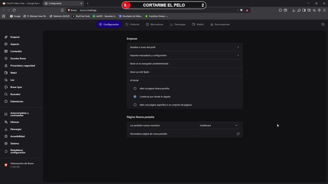Screen dimensions: 328x184
Task: Open Google bookmark
Action: 15,16
